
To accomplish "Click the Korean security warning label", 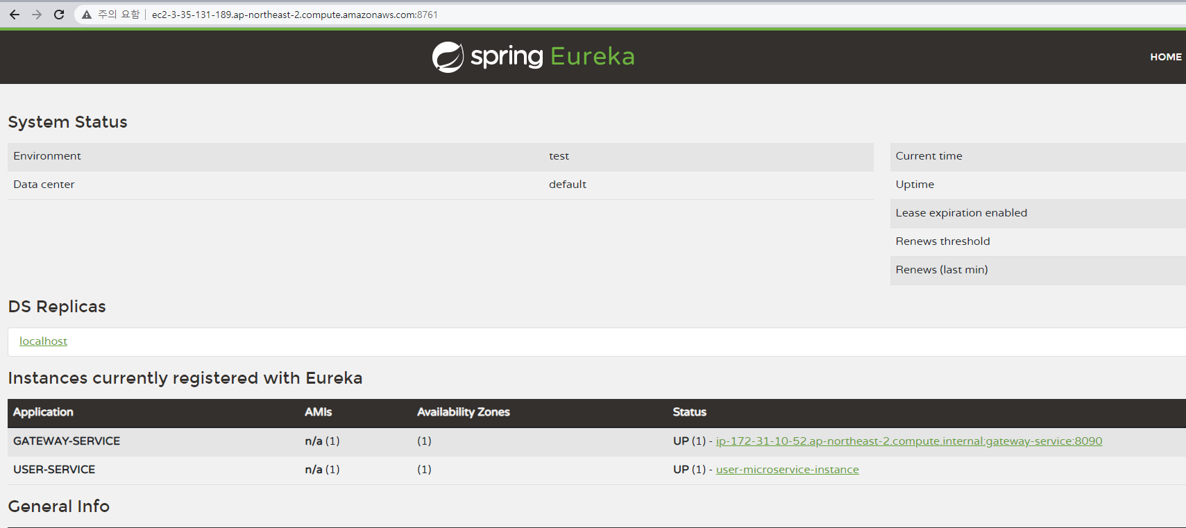I will (x=119, y=15).
